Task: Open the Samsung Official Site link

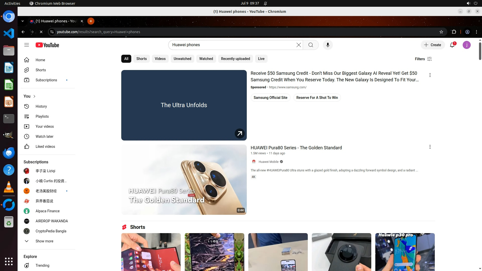Action: [x=270, y=98]
